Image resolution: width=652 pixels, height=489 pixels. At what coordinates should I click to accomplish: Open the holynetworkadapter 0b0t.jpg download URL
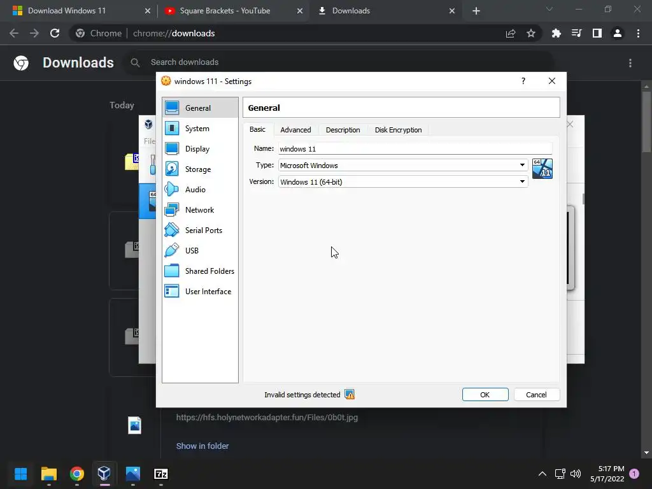point(267,417)
